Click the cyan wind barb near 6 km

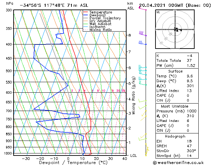point(142,69)
